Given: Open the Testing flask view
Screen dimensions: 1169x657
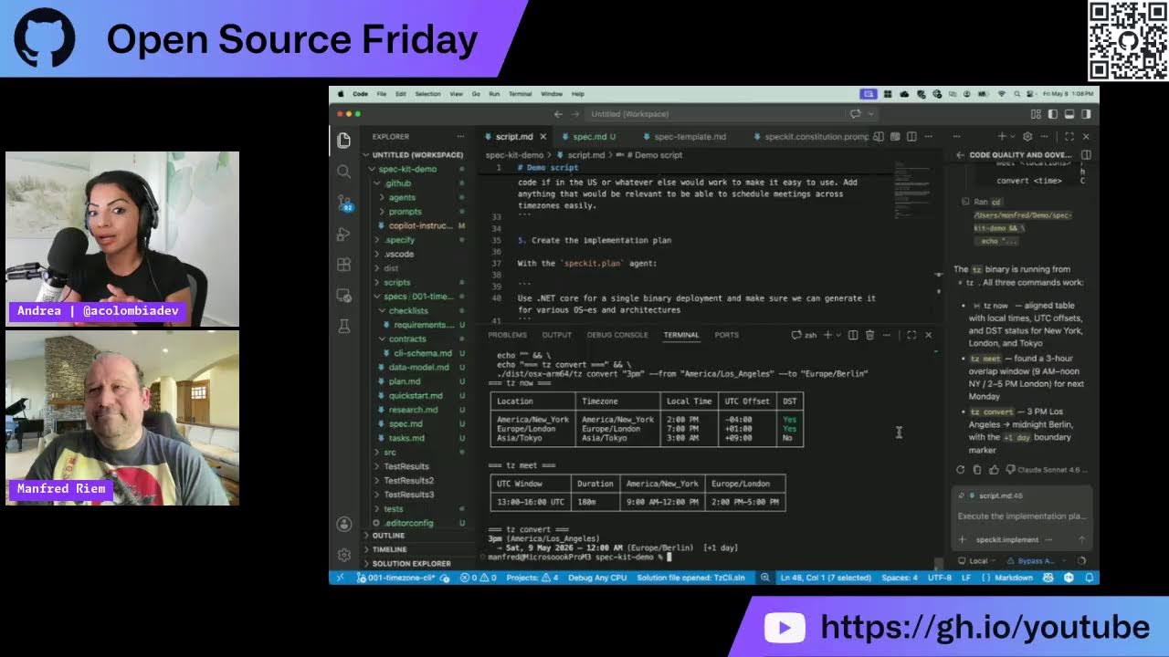Looking at the screenshot, I should pyautogui.click(x=343, y=326).
